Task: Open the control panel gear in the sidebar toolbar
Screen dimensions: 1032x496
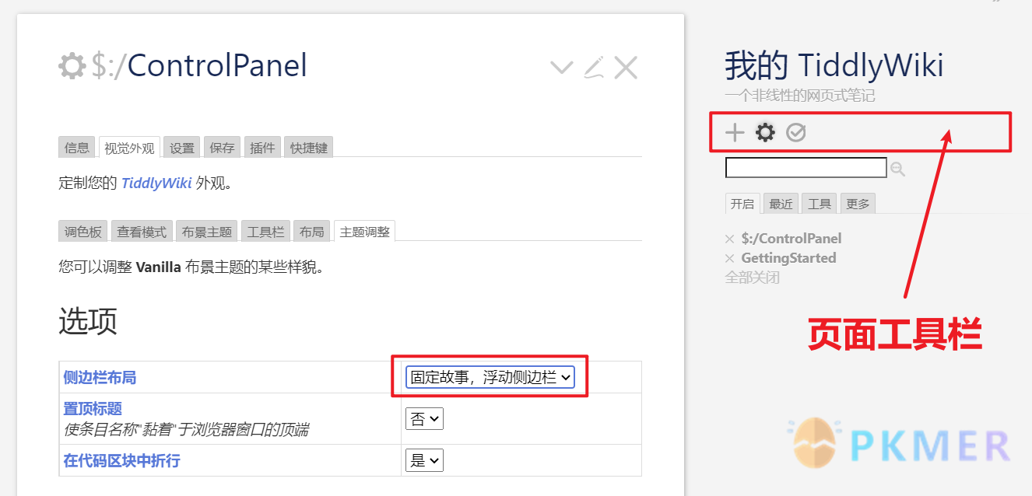Action: pos(766,133)
